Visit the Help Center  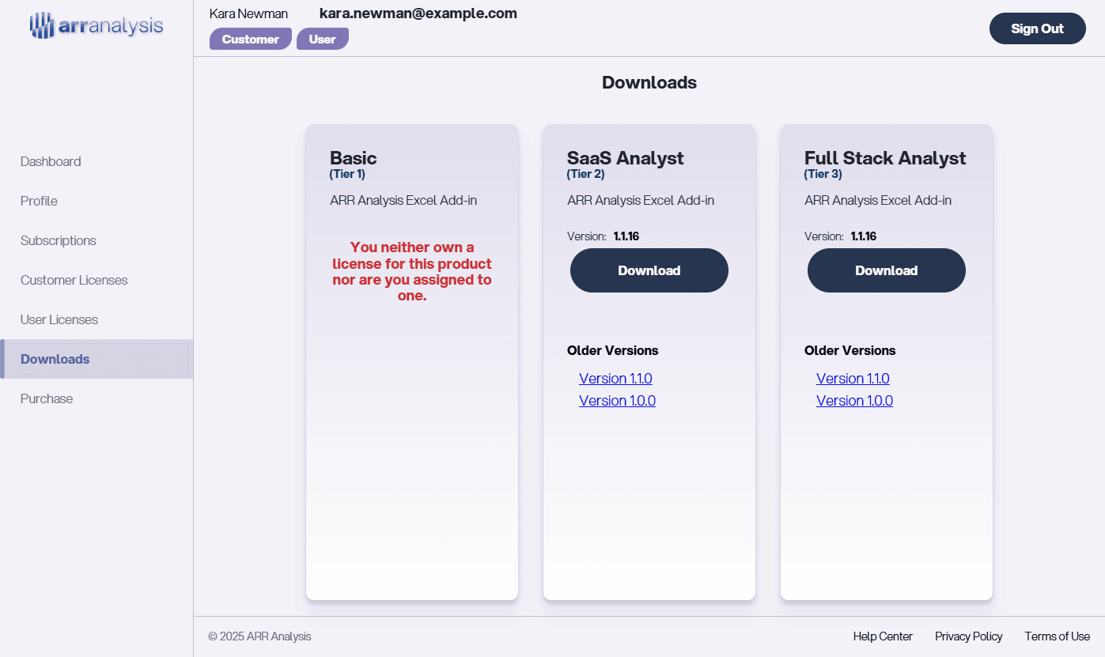[883, 636]
